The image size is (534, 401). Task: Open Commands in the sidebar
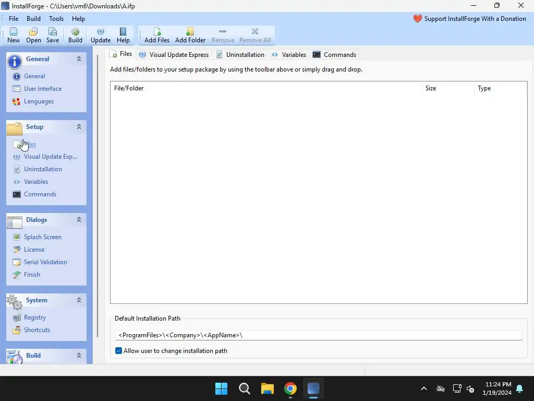(x=40, y=194)
